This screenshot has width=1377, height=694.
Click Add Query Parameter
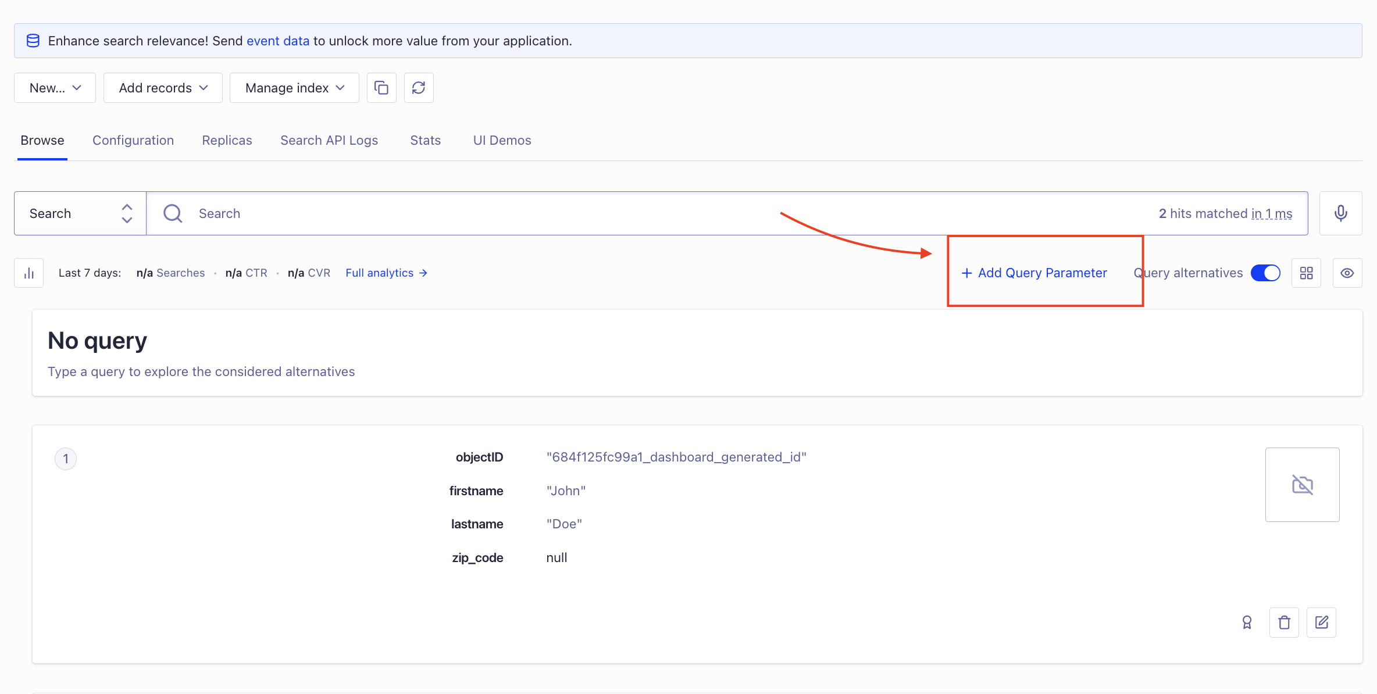[1034, 273]
